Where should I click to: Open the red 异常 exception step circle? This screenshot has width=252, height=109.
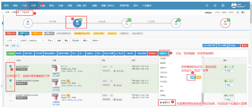click(225, 23)
